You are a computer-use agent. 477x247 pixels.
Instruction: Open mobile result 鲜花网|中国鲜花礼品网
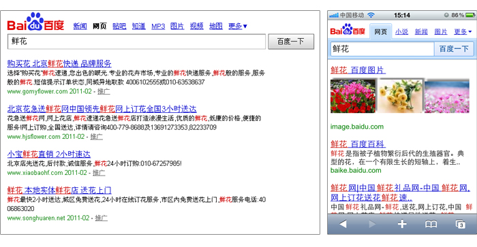click(401, 193)
